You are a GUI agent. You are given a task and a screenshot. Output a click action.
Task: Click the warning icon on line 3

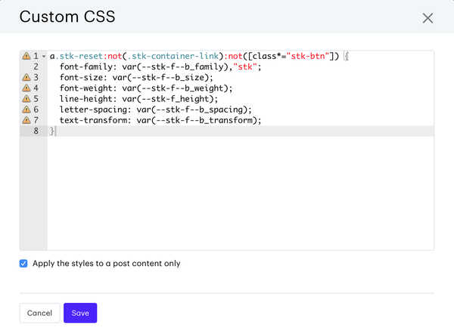[x=26, y=77]
